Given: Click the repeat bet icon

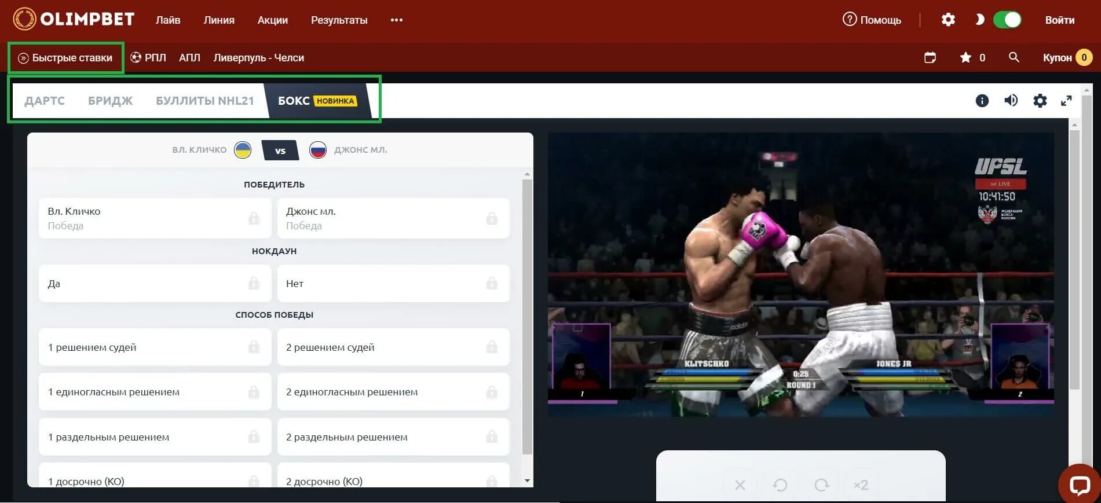Looking at the screenshot, I should click(x=822, y=485).
